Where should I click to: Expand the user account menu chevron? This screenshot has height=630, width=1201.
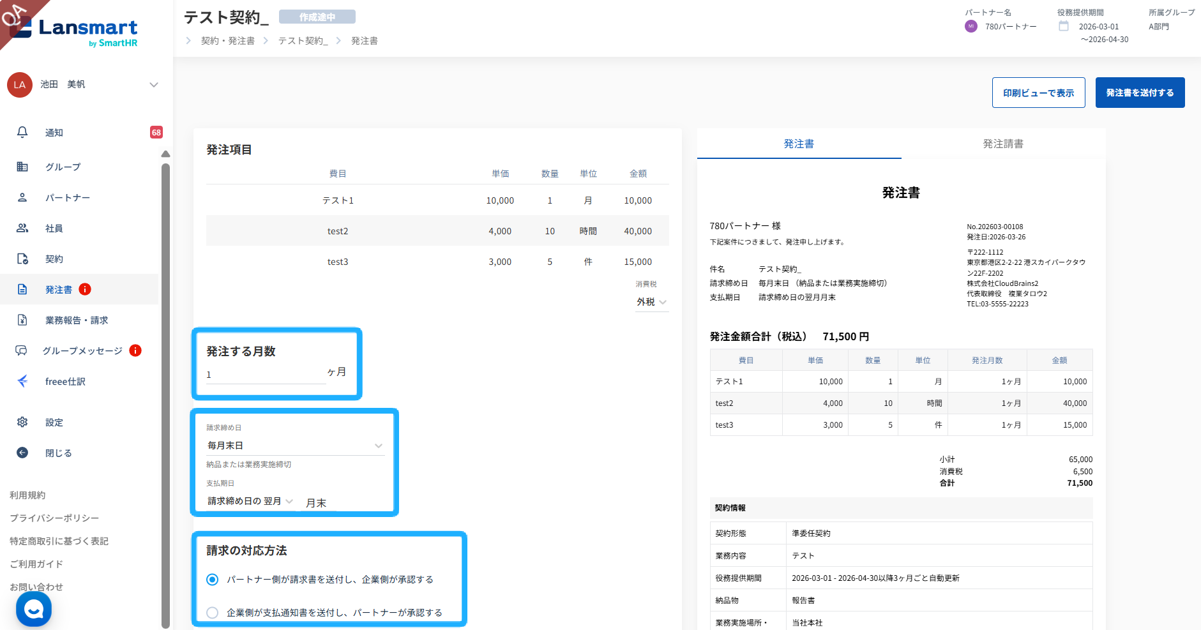pos(153,85)
